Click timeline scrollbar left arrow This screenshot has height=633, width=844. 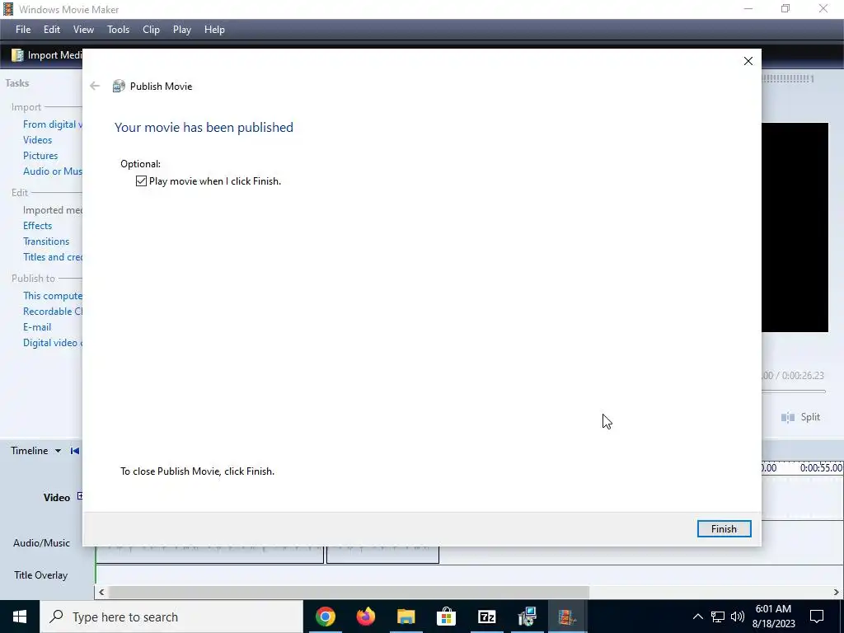[x=101, y=592]
